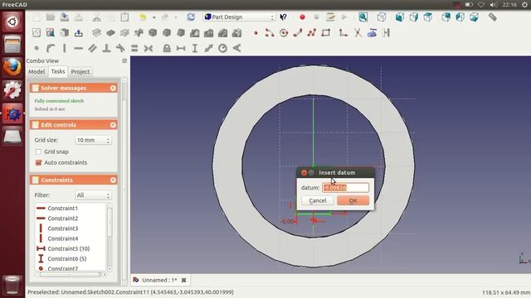Apply Parallel constraint icon
531x298 pixels.
point(92,48)
